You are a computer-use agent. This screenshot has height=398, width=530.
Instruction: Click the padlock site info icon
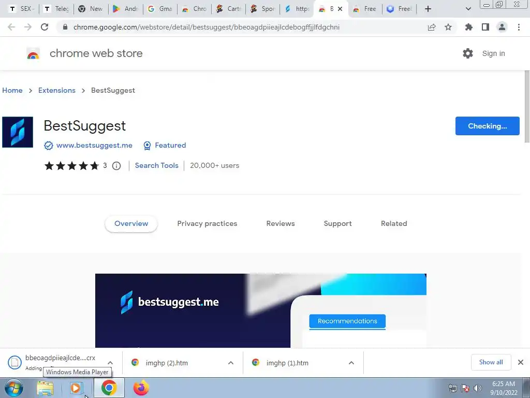coord(65,27)
